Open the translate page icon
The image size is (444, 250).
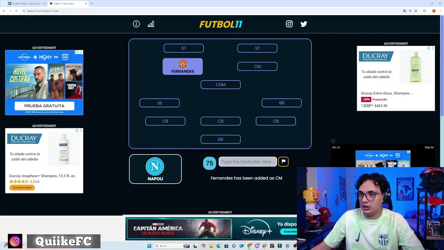click(404, 11)
